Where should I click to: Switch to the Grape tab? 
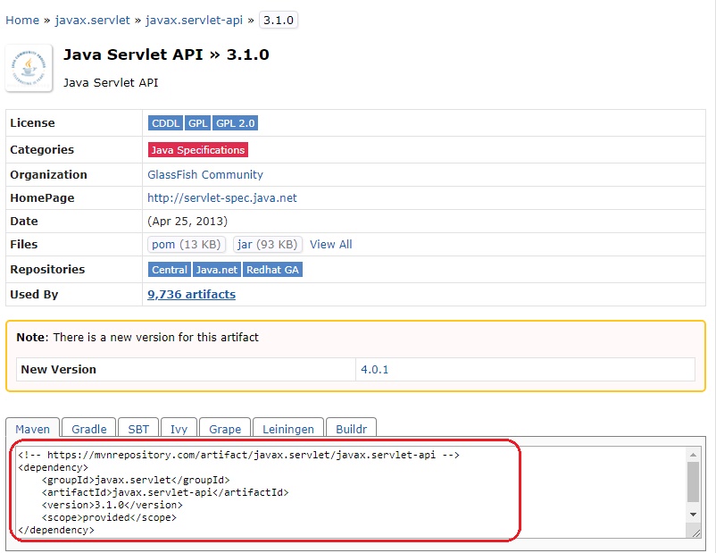click(x=225, y=429)
